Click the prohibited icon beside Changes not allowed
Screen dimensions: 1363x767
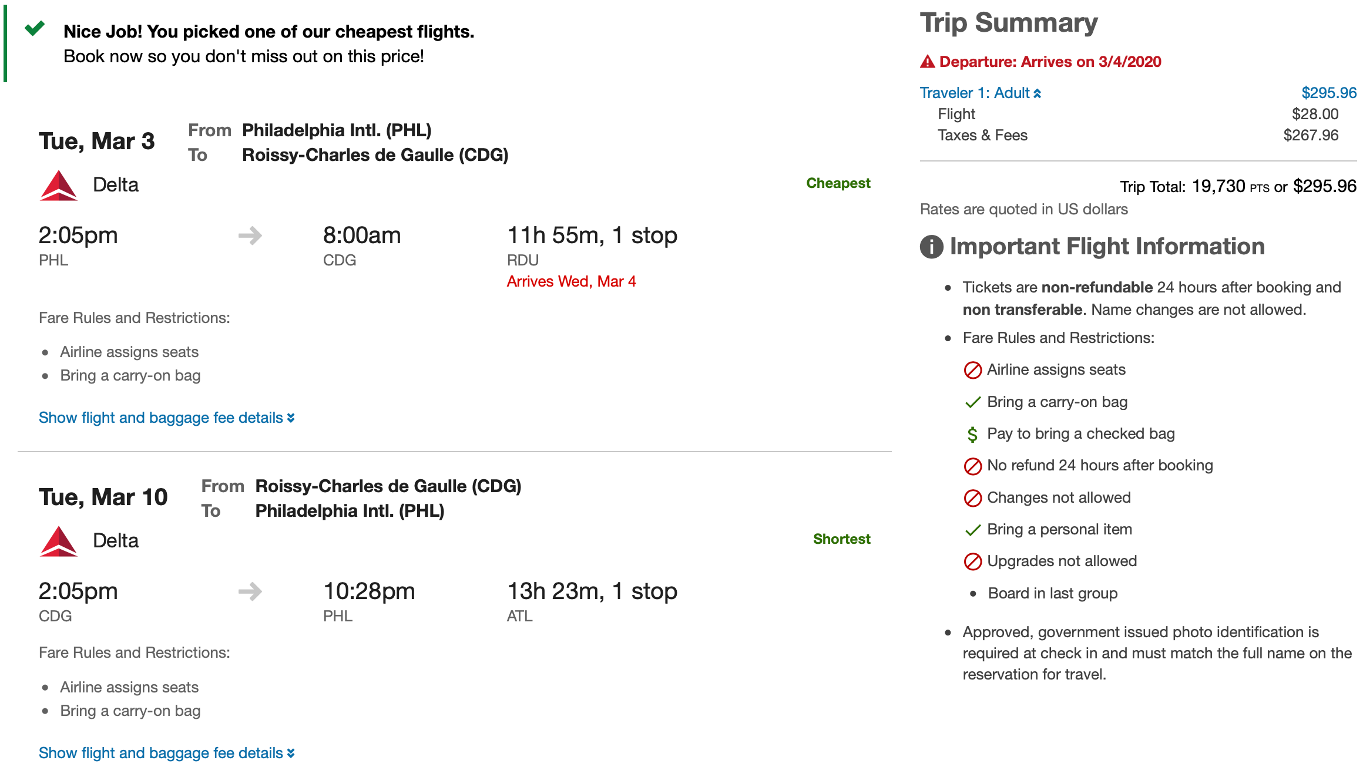tap(973, 498)
